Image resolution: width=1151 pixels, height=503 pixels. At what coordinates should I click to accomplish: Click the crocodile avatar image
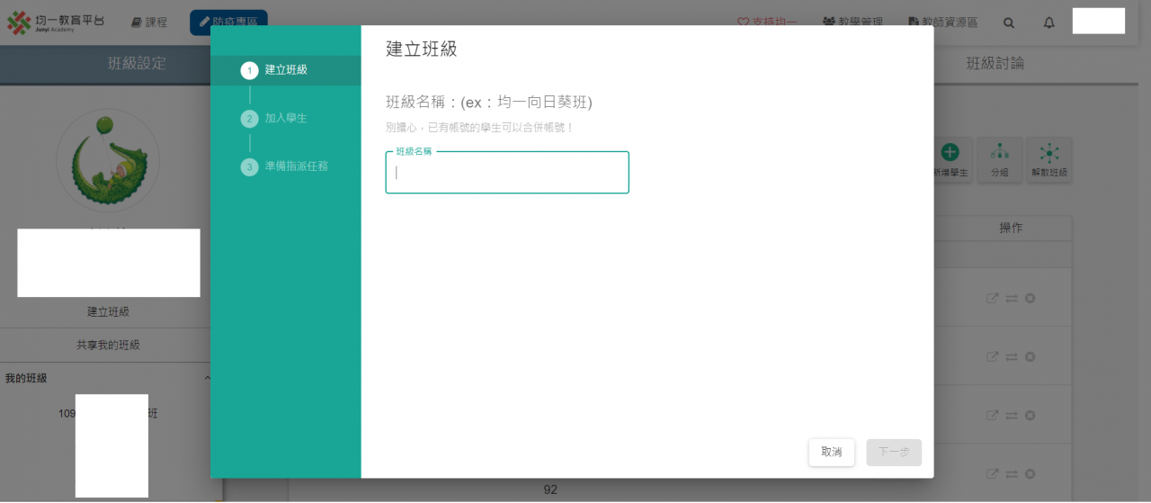click(108, 160)
